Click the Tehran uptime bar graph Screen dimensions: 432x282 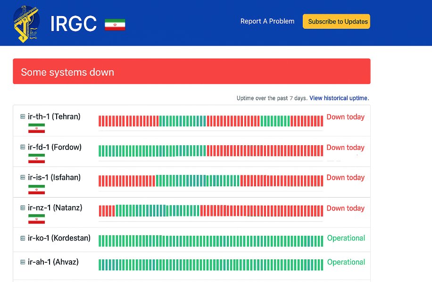pos(211,121)
